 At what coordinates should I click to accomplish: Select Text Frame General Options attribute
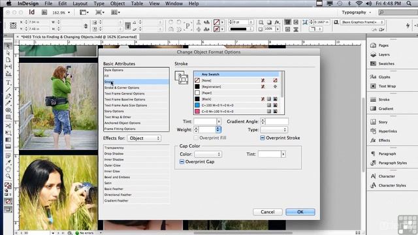click(x=137, y=93)
